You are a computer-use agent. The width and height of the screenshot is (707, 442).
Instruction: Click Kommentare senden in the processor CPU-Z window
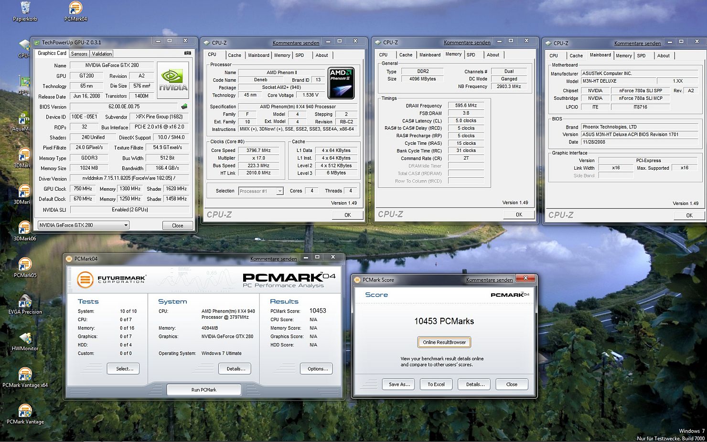click(x=296, y=43)
